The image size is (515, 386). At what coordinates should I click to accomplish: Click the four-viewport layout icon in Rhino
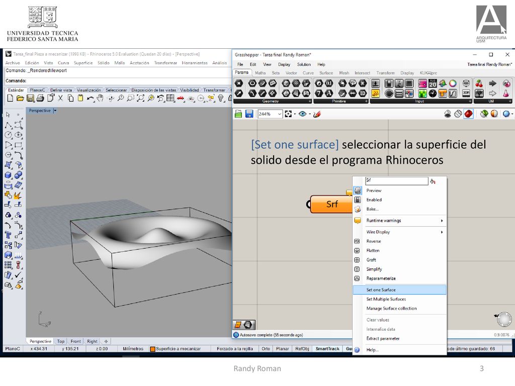(x=170, y=98)
